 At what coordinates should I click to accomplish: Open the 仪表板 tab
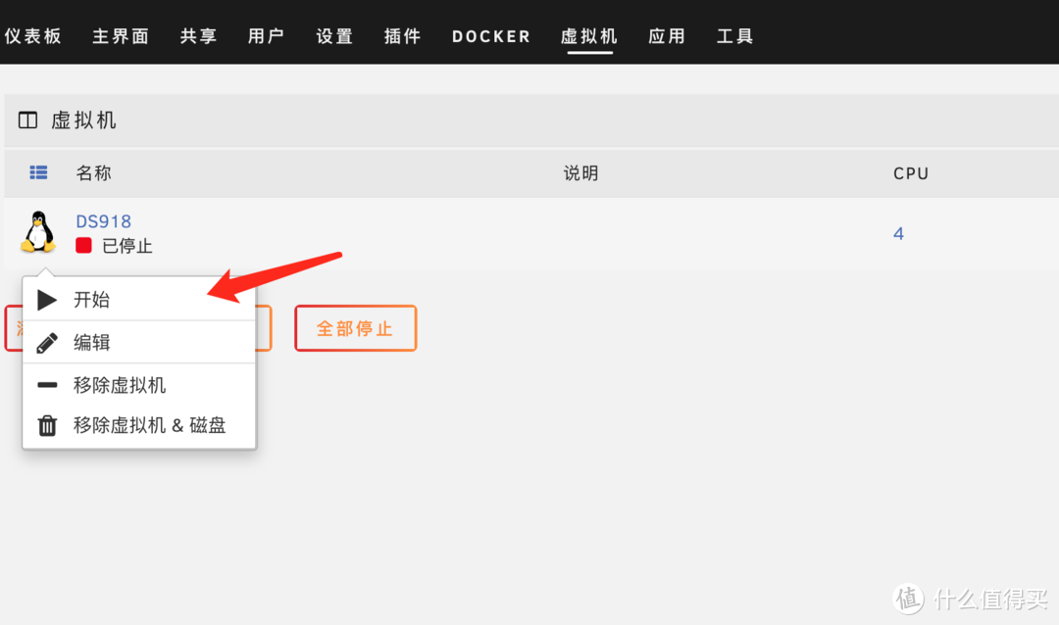(33, 36)
